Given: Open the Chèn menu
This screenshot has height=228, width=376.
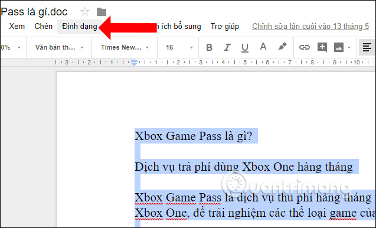Looking at the screenshot, I should [44, 26].
